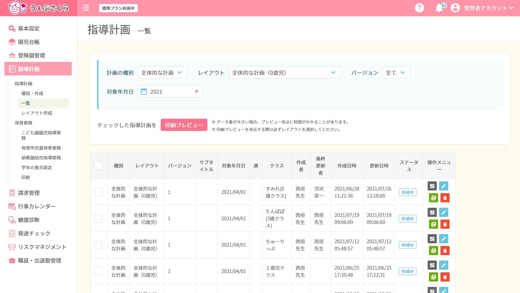This screenshot has height=293, width=520.
Task: Check the box for the ちゅーりっぷ row
Action: [98, 245]
